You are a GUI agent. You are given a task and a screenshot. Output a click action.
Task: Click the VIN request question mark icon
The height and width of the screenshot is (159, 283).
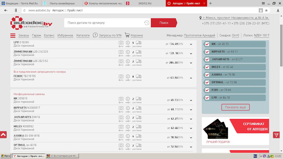coord(95,35)
